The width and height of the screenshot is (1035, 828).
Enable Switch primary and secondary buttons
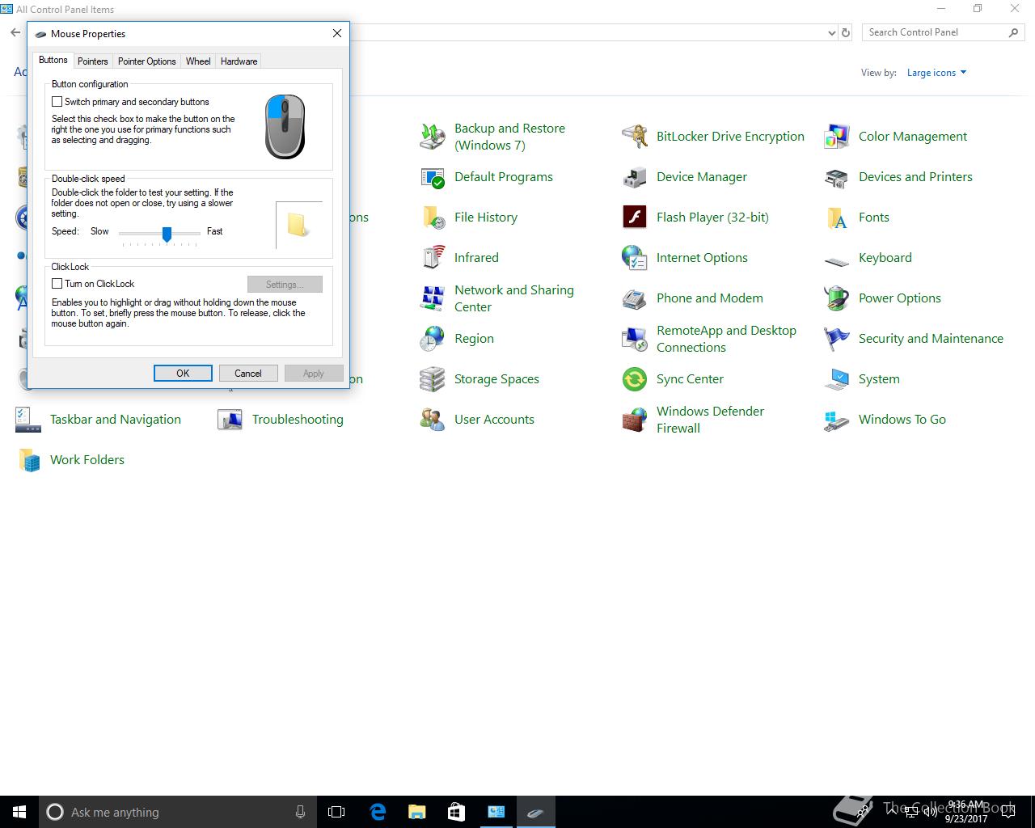coord(57,102)
